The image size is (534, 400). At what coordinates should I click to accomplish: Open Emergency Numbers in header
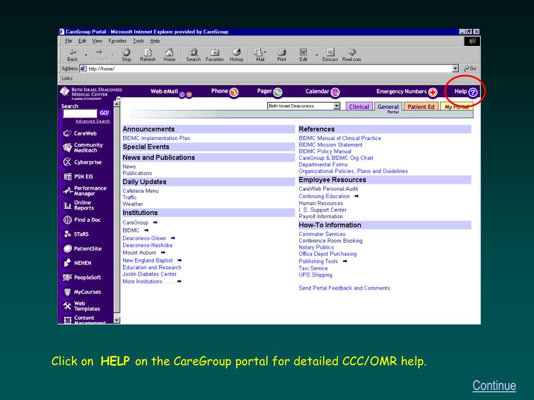(x=407, y=92)
